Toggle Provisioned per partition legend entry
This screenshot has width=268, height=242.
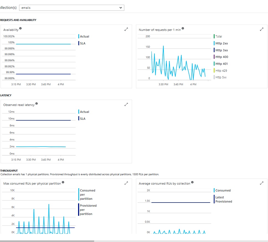[87, 210]
